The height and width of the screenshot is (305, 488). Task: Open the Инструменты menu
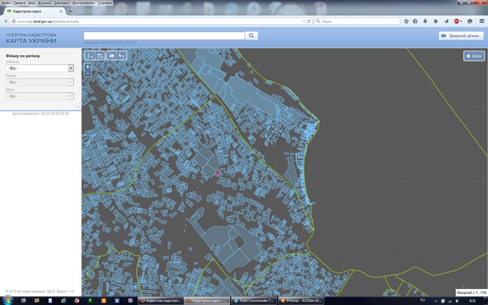(83, 3)
